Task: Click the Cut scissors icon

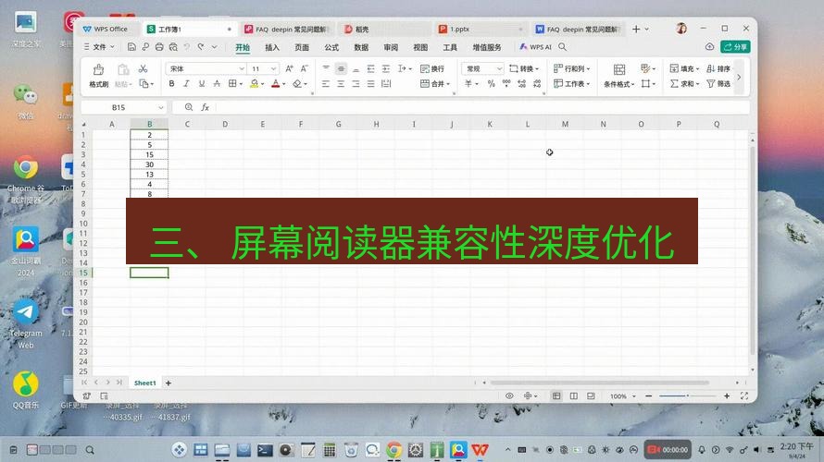Action: [x=143, y=68]
